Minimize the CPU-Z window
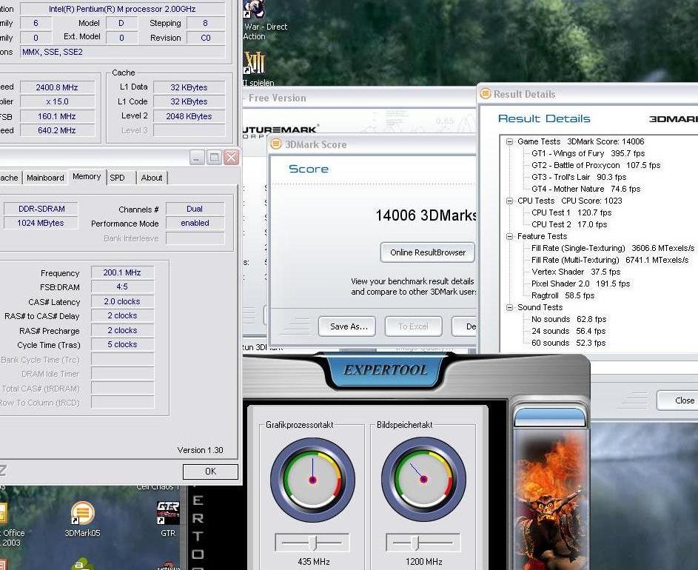698x570 pixels. click(x=197, y=157)
